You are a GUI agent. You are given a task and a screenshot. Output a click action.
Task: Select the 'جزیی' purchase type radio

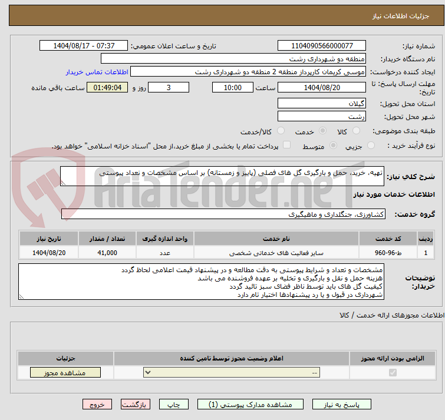coord(371,145)
